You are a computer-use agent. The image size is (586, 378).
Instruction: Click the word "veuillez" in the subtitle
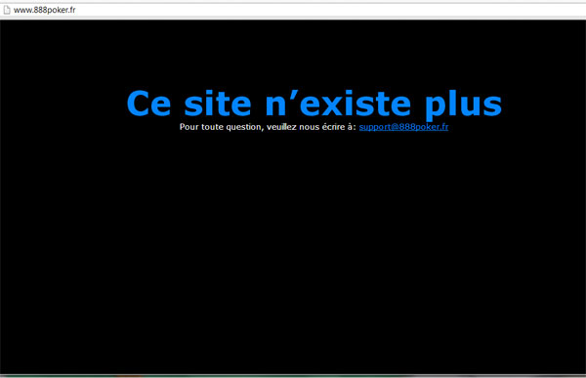point(281,127)
